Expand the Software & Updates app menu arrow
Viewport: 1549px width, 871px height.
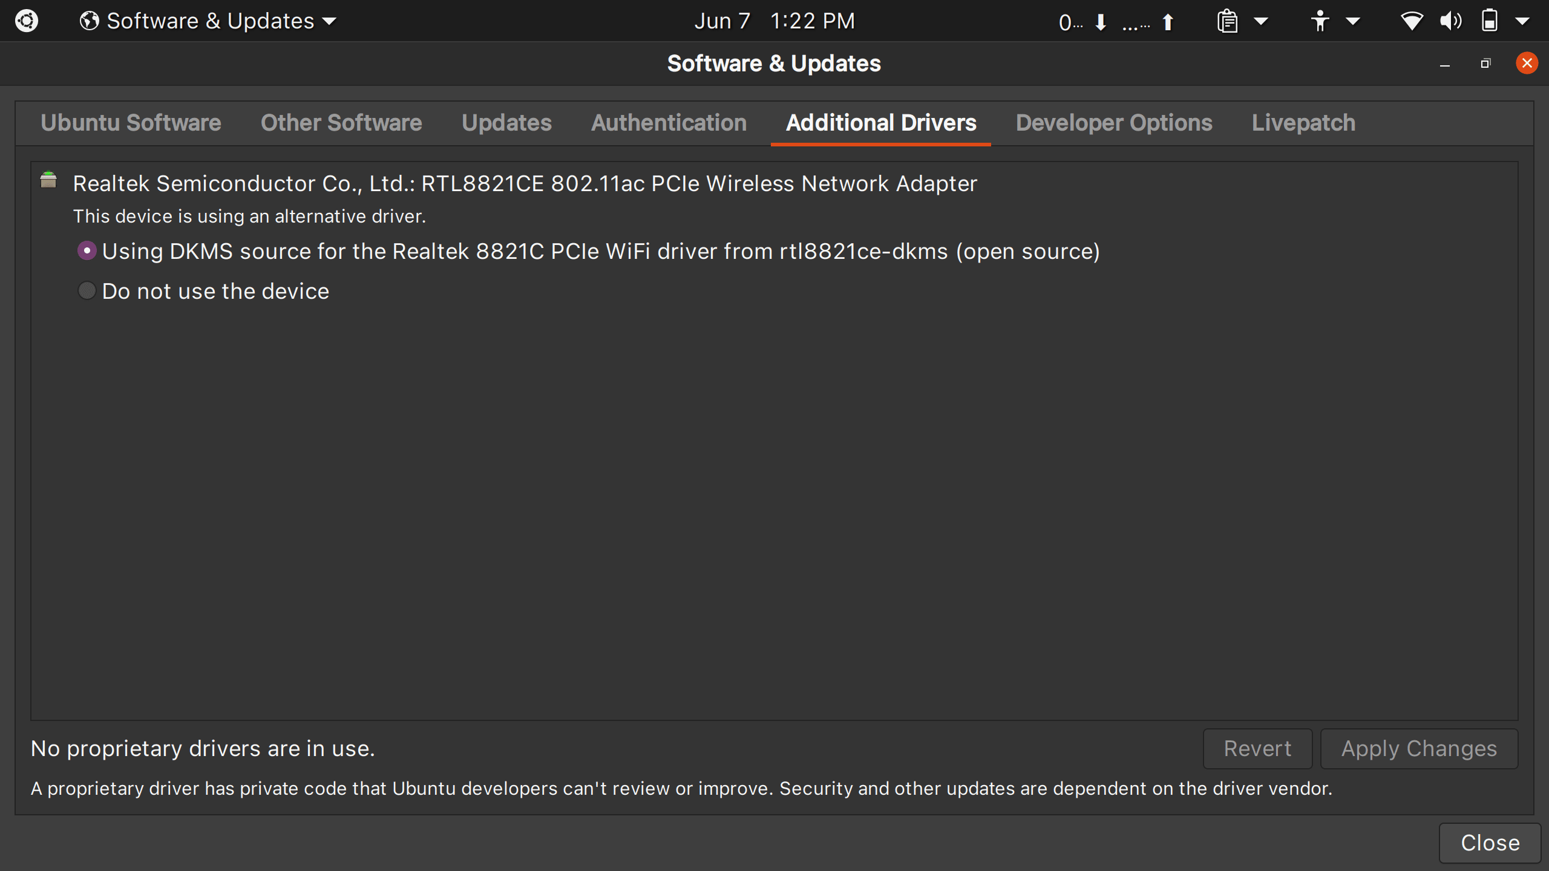[329, 22]
